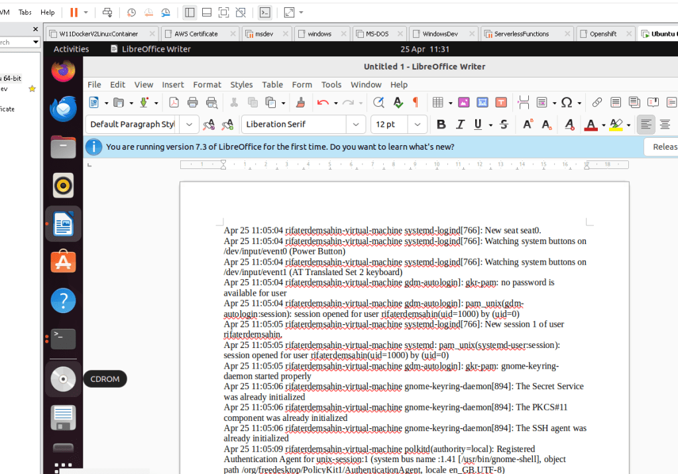The width and height of the screenshot is (678, 474).
Task: Click the Redo arrow icon
Action: (348, 103)
